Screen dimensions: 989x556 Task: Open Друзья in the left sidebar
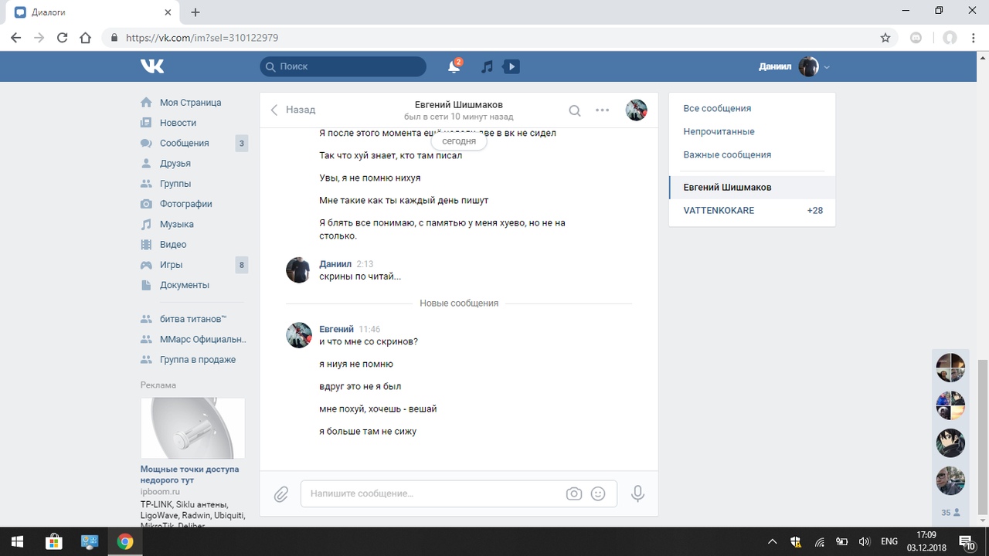point(175,163)
